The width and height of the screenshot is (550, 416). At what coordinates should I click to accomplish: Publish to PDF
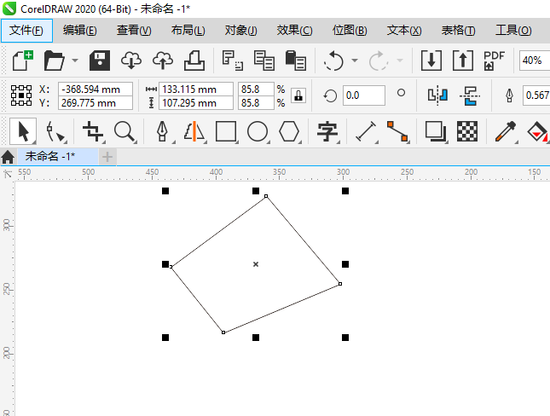pyautogui.click(x=494, y=61)
